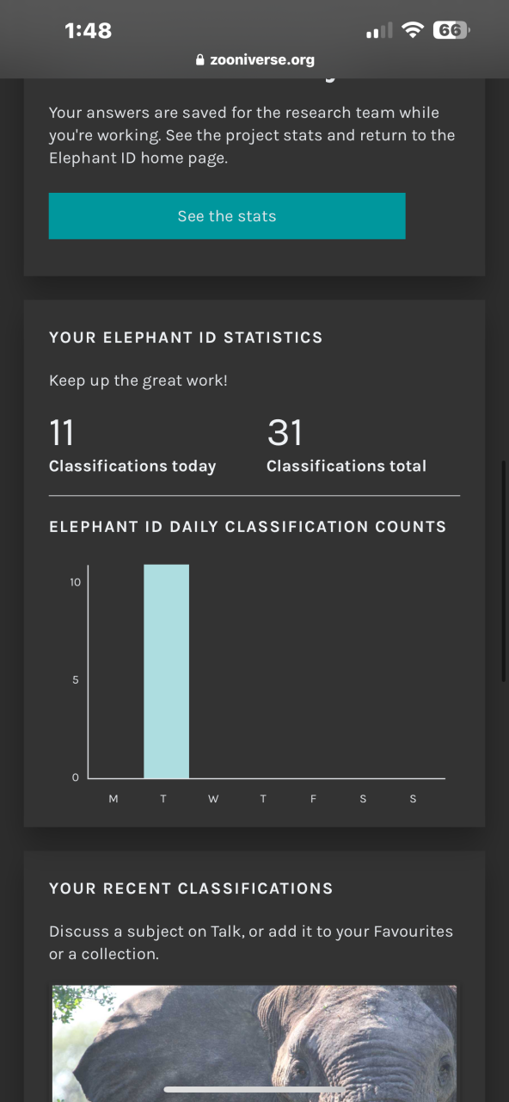Click the M axis label for Monday
Viewport: 509px width, 1102px height.
pos(113,799)
